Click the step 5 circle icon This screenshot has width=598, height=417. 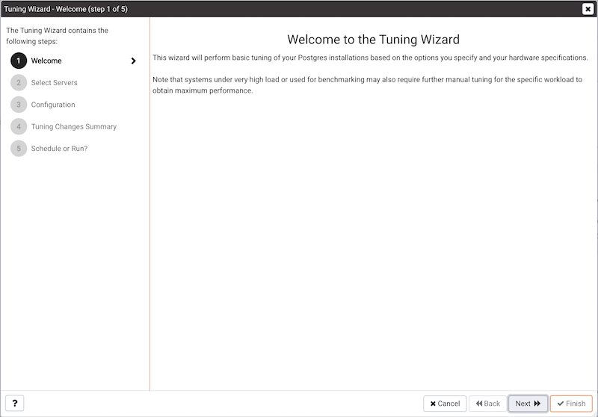pos(19,149)
